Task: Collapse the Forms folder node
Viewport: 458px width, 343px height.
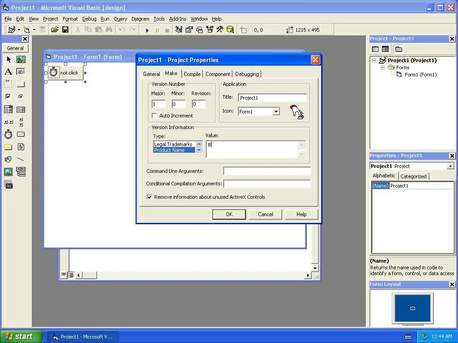Action: coord(382,68)
